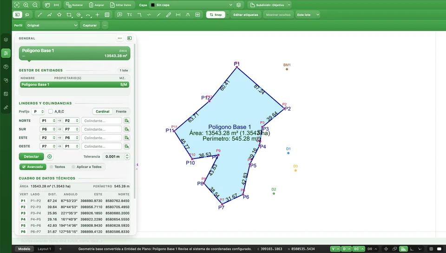Select the line drawing tool
The width and height of the screenshot is (446, 253).
coord(40,15)
